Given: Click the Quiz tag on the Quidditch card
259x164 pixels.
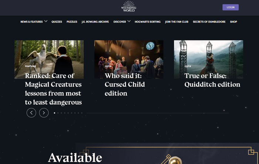Looking at the screenshot, I should [188, 66].
